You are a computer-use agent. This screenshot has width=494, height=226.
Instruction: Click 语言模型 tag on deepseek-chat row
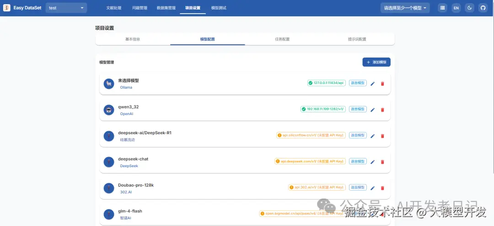click(x=358, y=161)
